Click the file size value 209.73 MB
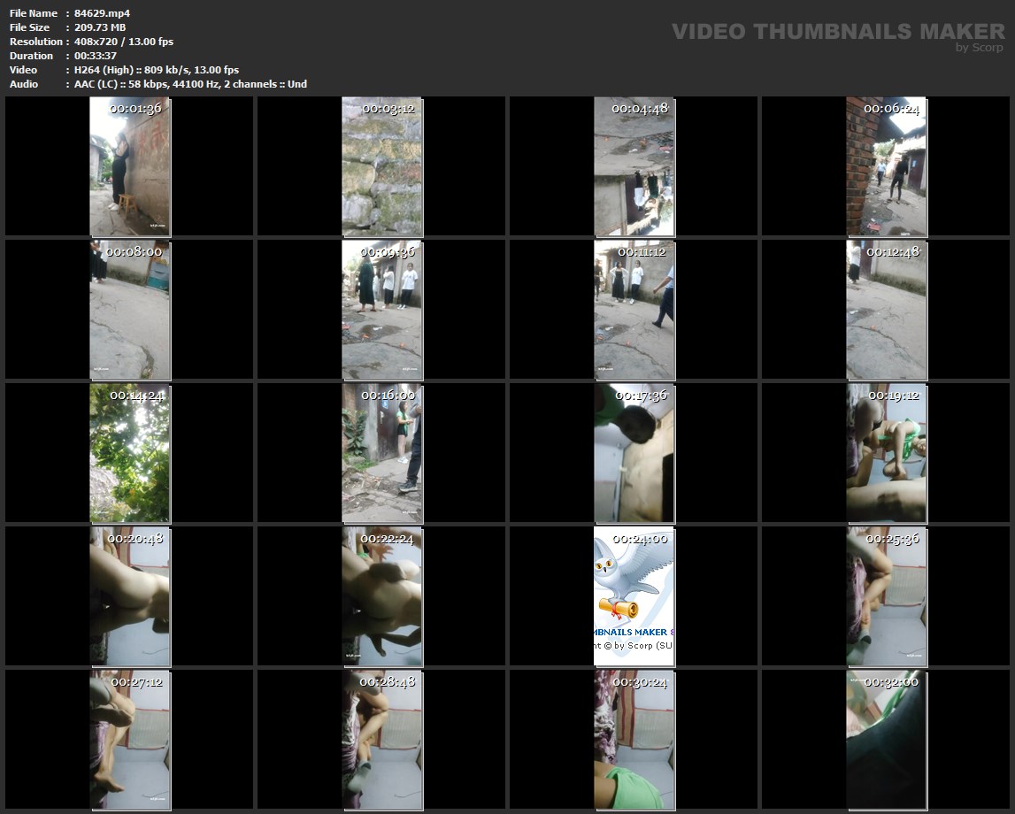Viewport: 1015px width, 814px height. (100, 27)
